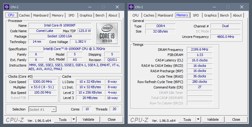252x127 pixels.
Task: Click Validate button in right CPU-Z window
Action: tap(213, 119)
